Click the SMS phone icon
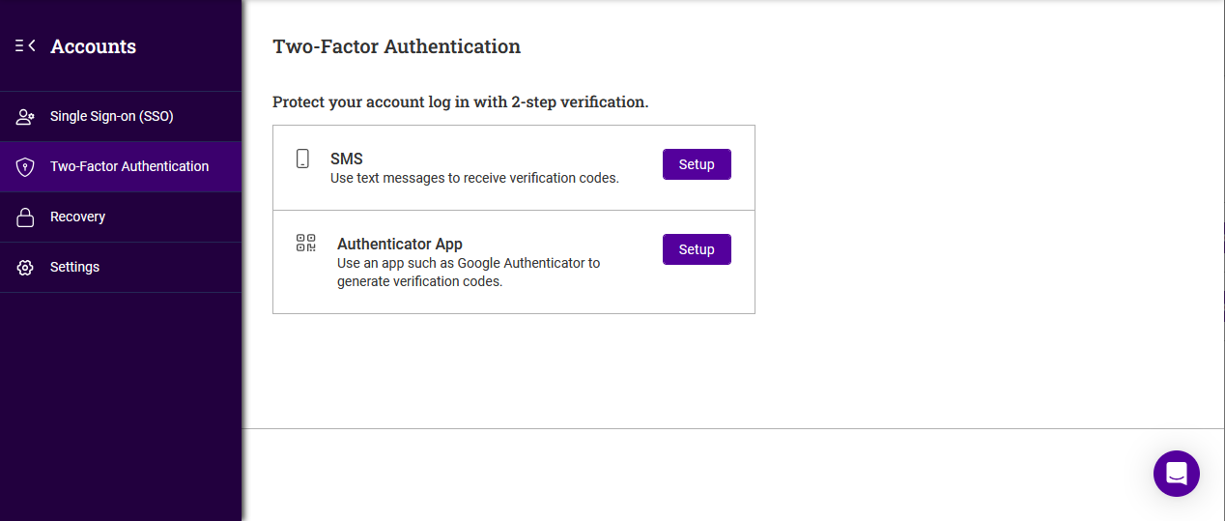Screen dimensions: 1225x521 pos(302,159)
